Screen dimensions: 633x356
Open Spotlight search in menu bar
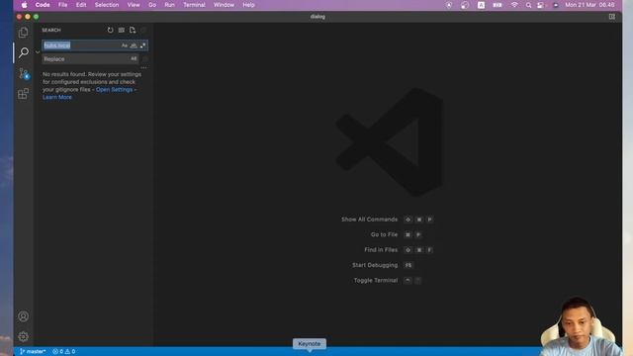coord(528,5)
